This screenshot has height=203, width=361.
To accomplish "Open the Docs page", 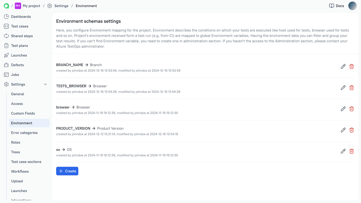I will pos(336,6).
